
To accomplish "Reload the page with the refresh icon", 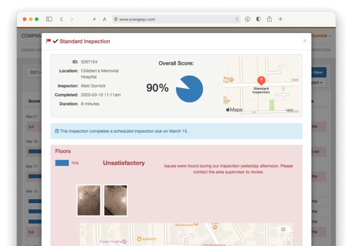I will 237,19.
